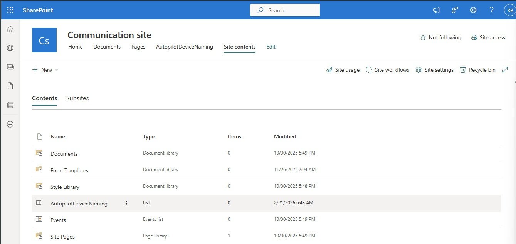Viewport: 516px width, 244px height.
Task: Click the Home icon in left rail
Action: [10, 29]
